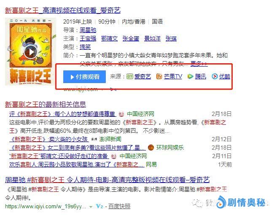Screen dimensions: 277x215
Task: Expand dropdown arrow next to iqiyi.com/w_19s6yy URL
Action: (x=91, y=207)
